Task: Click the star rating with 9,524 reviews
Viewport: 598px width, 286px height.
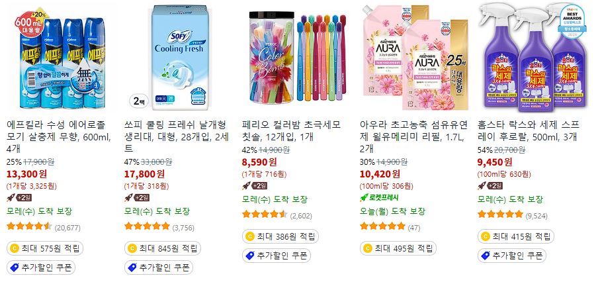Action: [x=500, y=215]
